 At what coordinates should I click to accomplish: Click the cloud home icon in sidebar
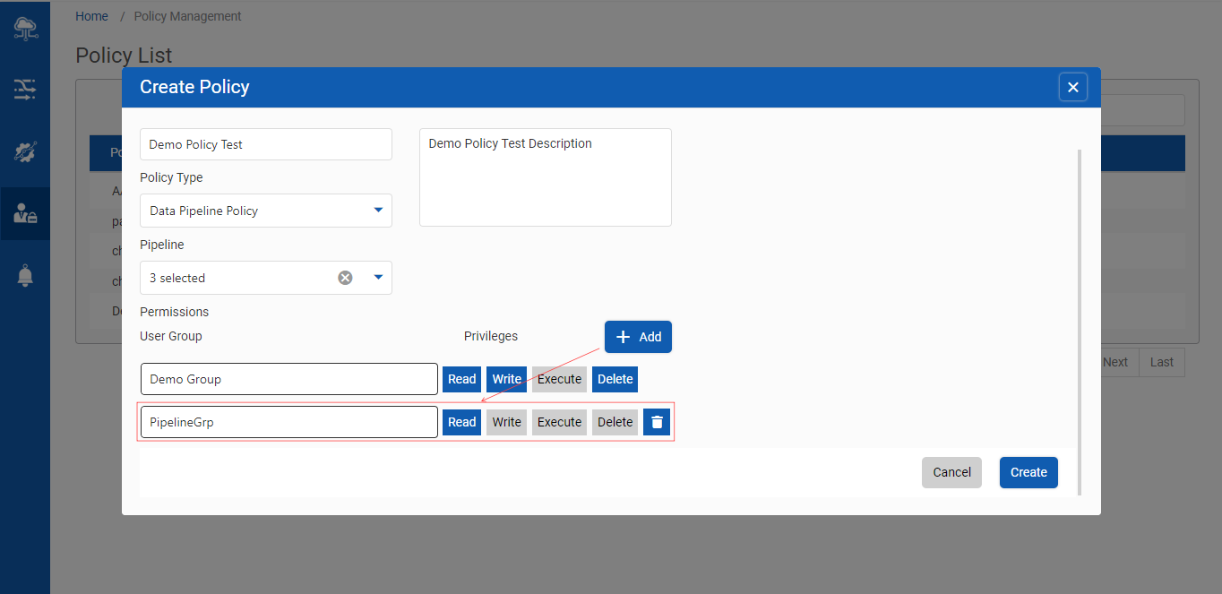[x=25, y=29]
